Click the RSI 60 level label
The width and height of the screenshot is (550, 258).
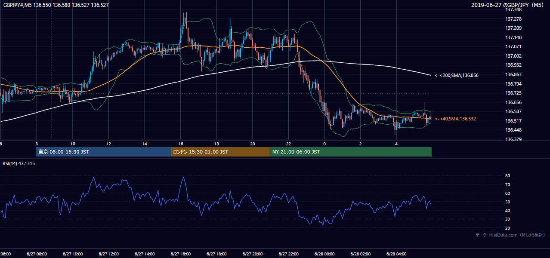tap(507, 193)
